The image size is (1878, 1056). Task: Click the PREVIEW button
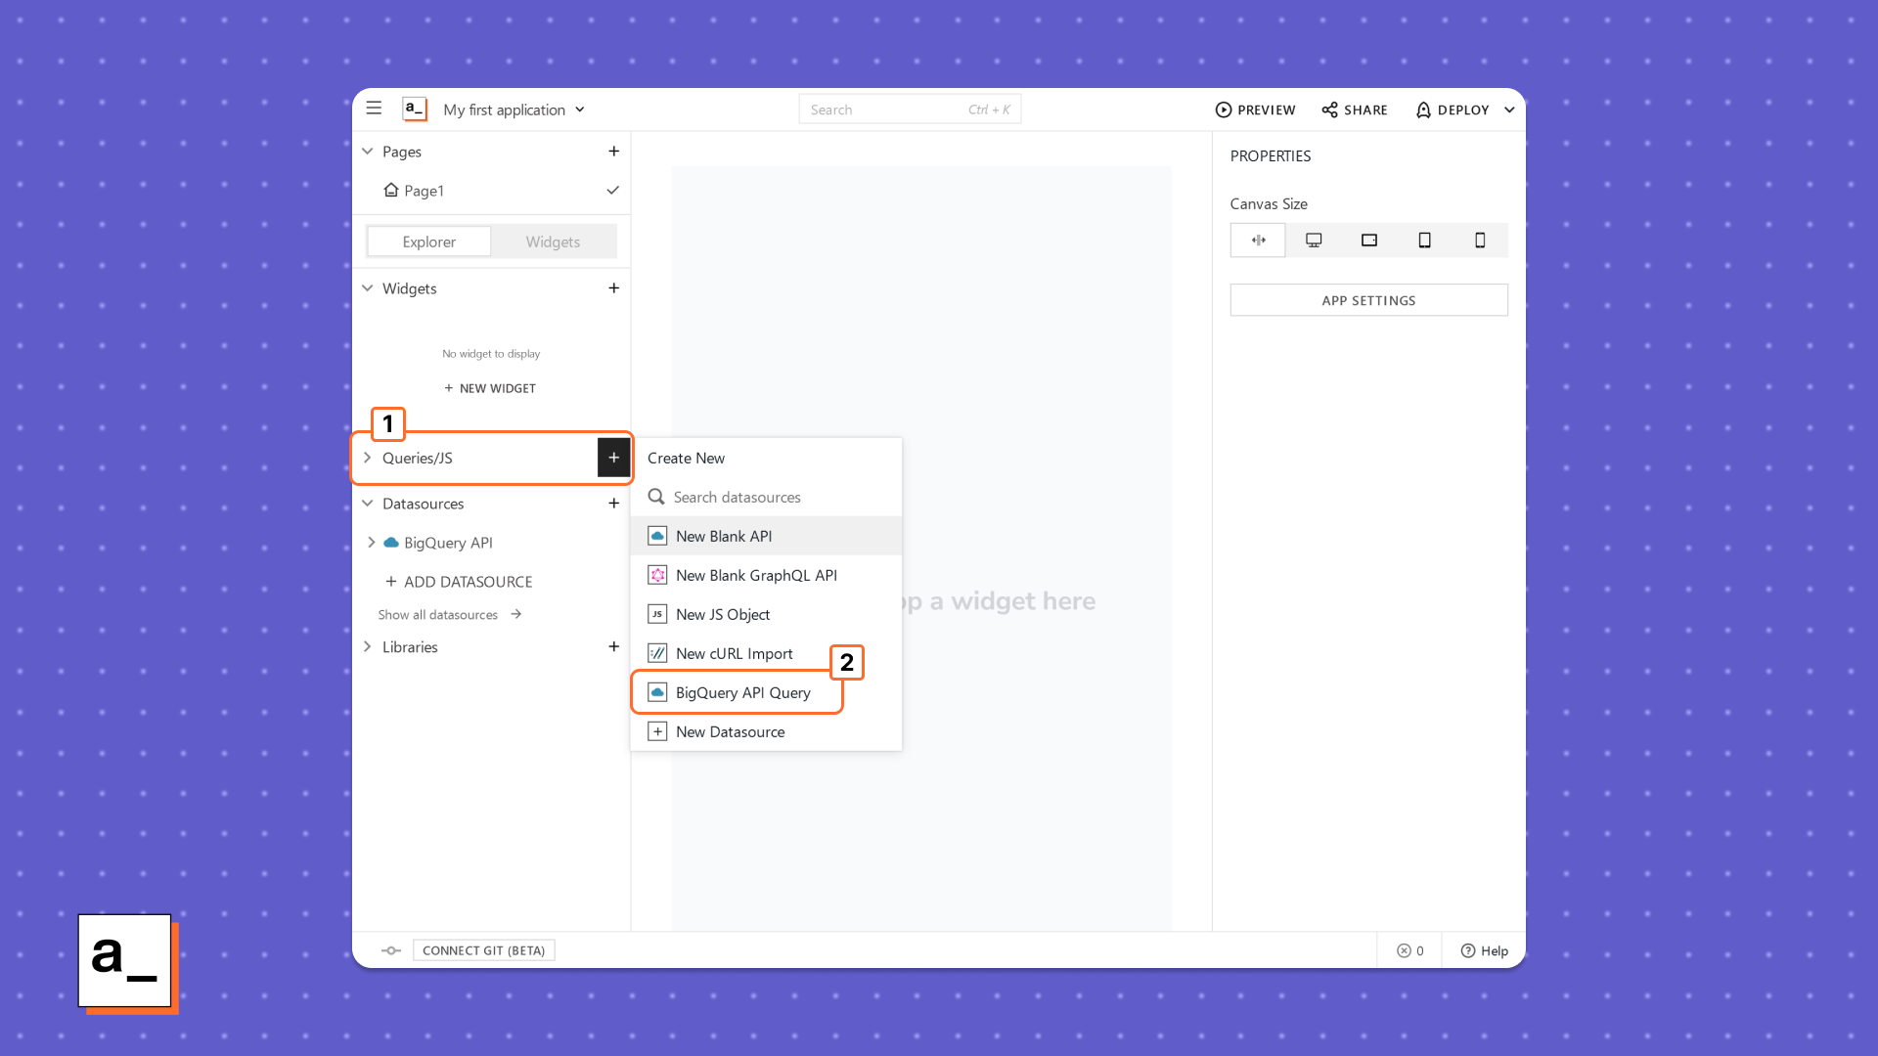pos(1255,110)
